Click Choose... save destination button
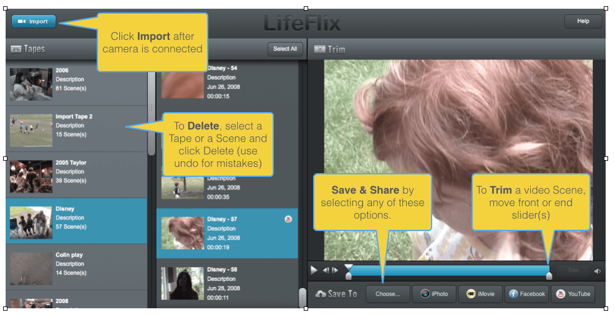The image size is (615, 317). (387, 294)
